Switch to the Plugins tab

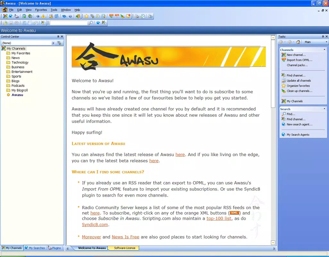coord(54,248)
